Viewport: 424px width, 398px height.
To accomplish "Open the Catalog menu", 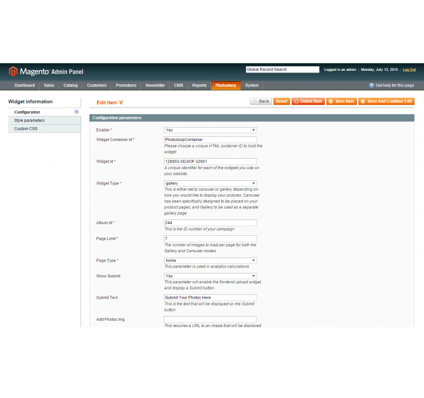I will (71, 85).
